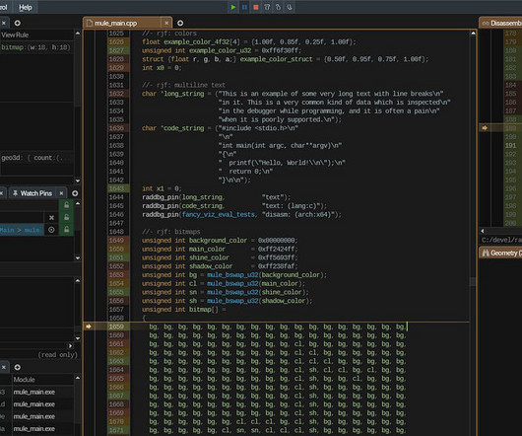Click mule_bswap_u32 on the unsigned int sh line
Image resolution: width=522 pixels, height=436 pixels.
coord(232,301)
